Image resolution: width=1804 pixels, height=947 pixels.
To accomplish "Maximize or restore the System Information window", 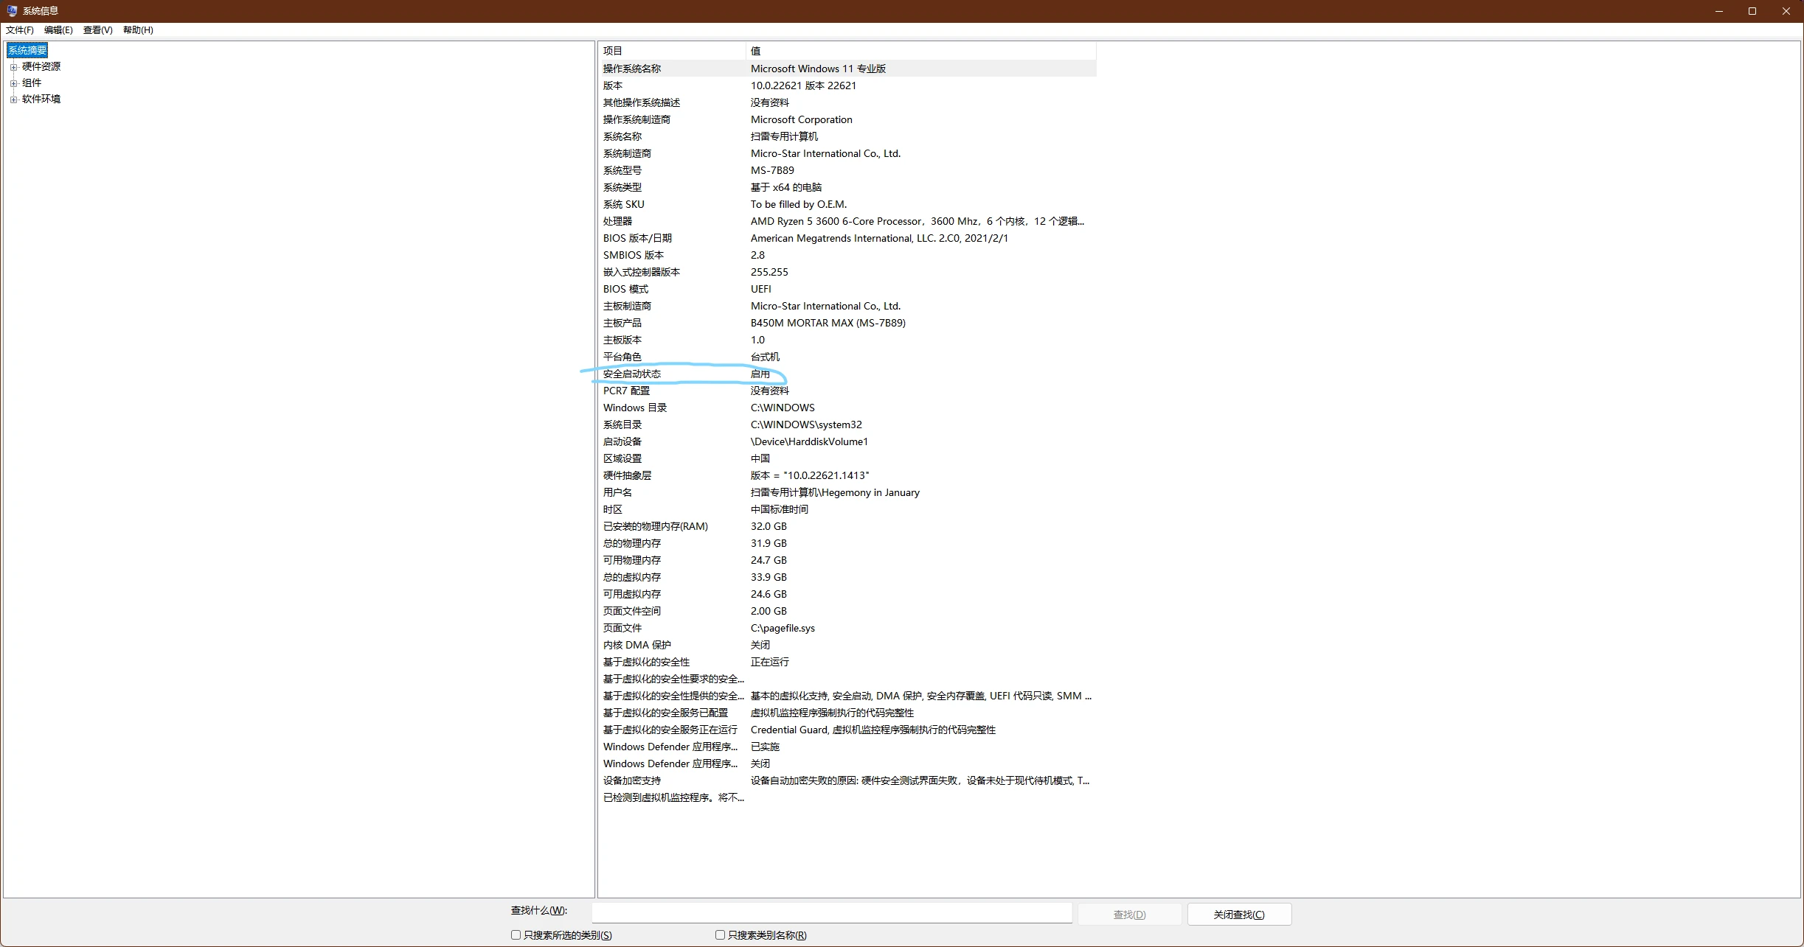I will tap(1752, 11).
